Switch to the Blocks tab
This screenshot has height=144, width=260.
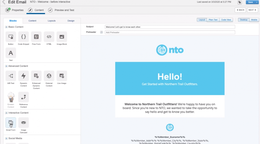[13, 21]
